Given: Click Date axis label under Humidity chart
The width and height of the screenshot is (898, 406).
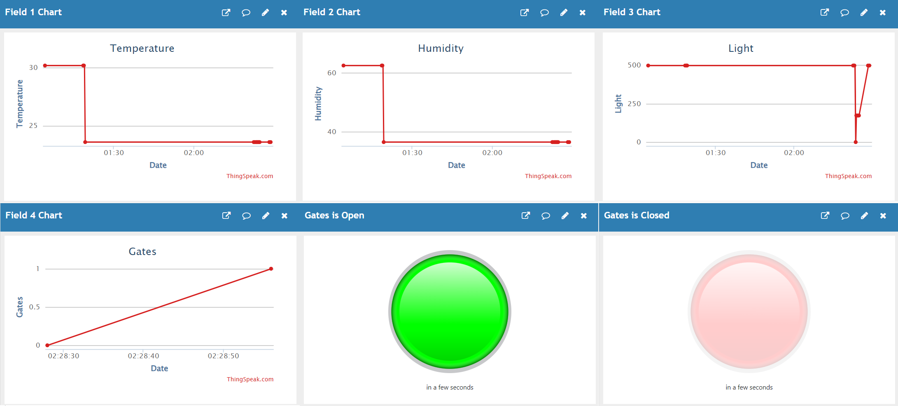Looking at the screenshot, I should 456,165.
